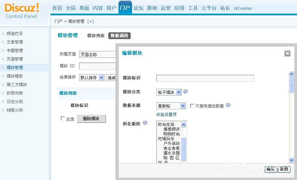Open 模块管理 in the sidebar

tap(15, 68)
